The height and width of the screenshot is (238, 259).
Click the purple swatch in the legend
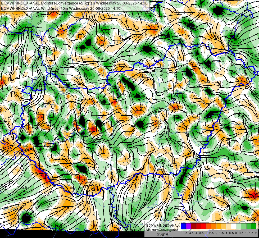[188, 226]
